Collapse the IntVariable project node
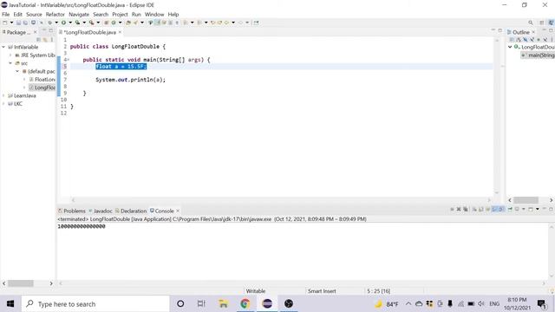Viewport: 555px width, 312px height. [x=3, y=47]
